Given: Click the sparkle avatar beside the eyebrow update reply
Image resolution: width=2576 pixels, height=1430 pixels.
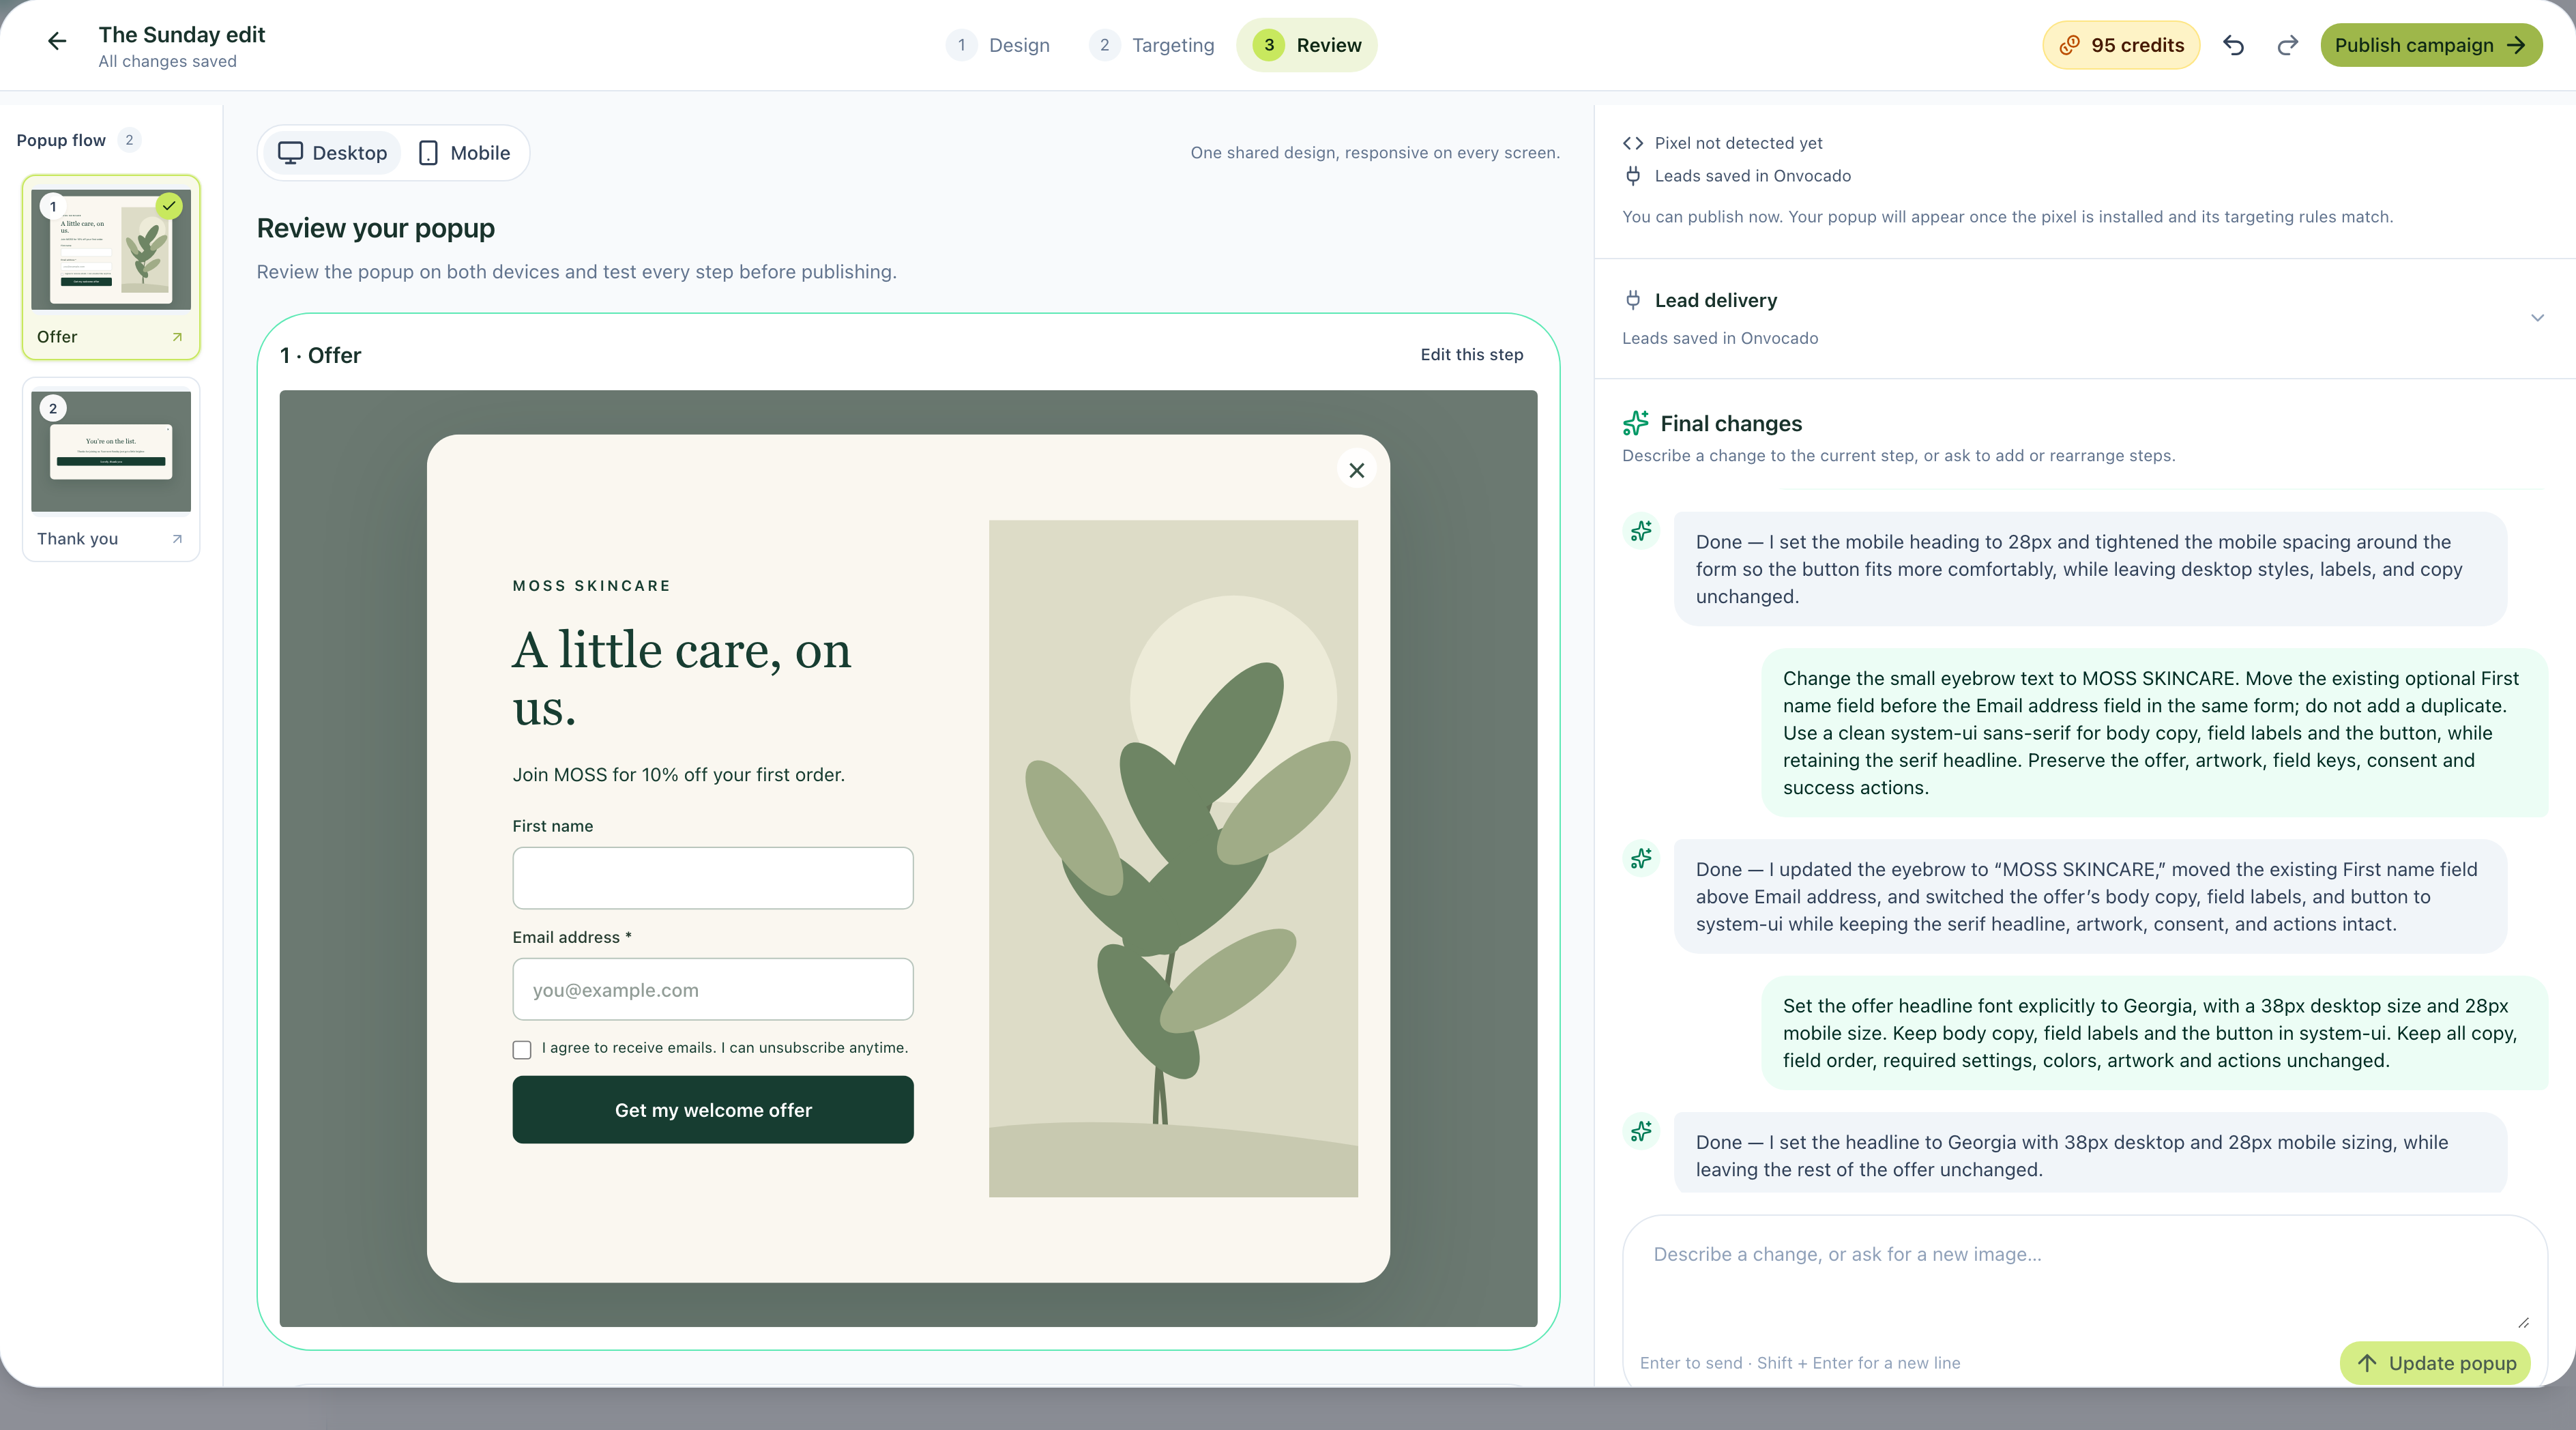Looking at the screenshot, I should pyautogui.click(x=1641, y=858).
